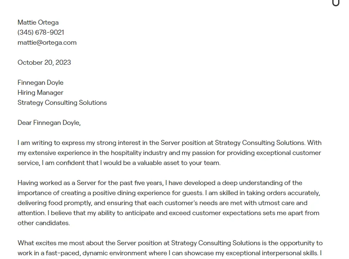This screenshot has width=349, height=259.
Task: Click the sender name Mattie Ortega
Action: click(38, 23)
